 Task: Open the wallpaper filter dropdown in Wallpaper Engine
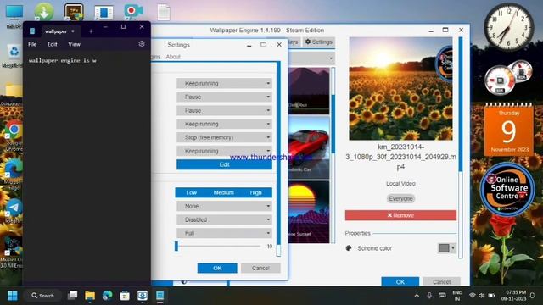pos(311,58)
